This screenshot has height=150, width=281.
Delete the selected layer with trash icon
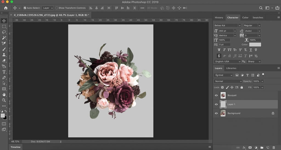click(x=274, y=148)
